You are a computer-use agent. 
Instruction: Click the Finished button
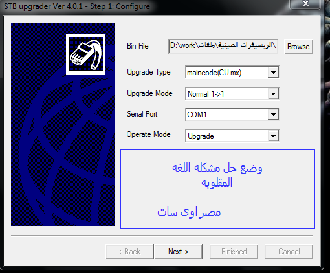[x=234, y=252]
